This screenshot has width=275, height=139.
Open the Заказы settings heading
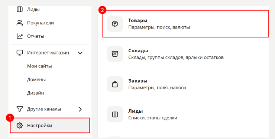coord(137,81)
